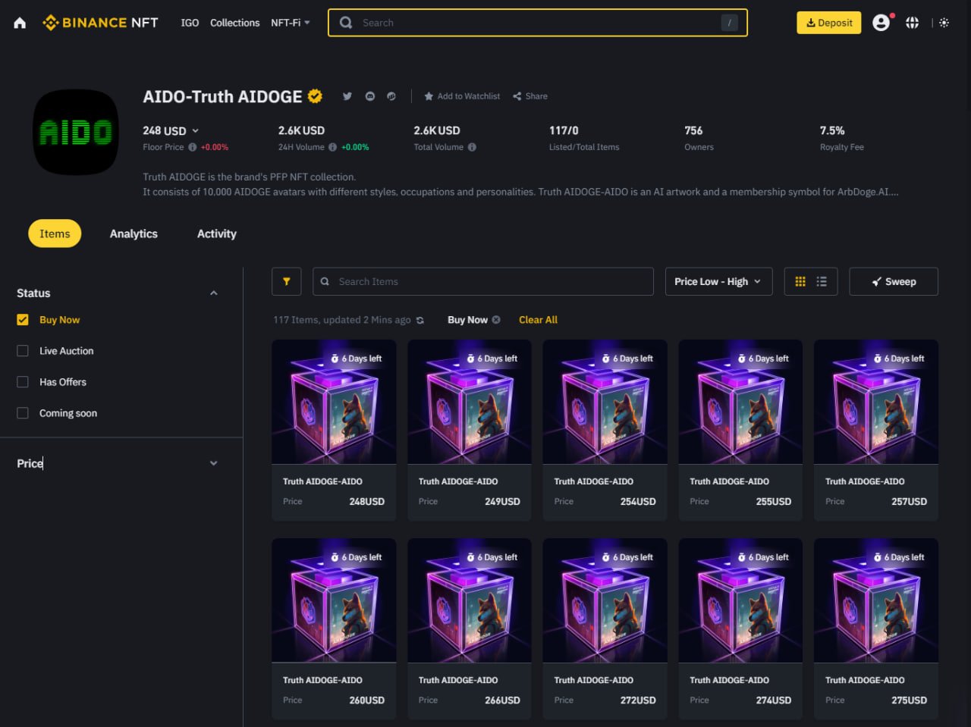
Task: Open the third social link icon beside Discord
Action: click(391, 96)
